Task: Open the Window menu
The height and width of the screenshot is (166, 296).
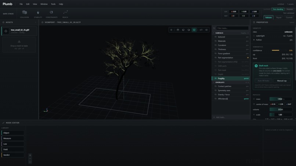Action: (x=44, y=4)
